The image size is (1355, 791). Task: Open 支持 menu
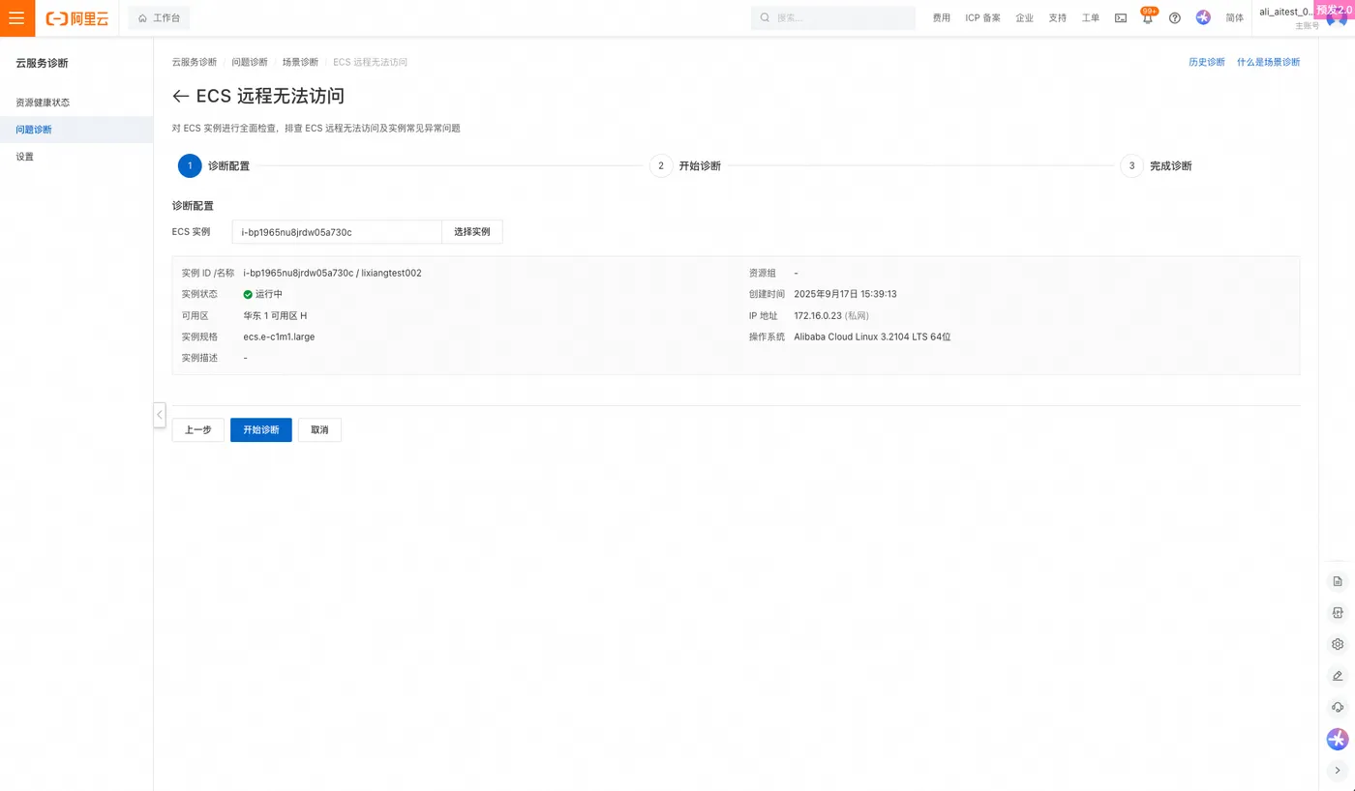1057,18
